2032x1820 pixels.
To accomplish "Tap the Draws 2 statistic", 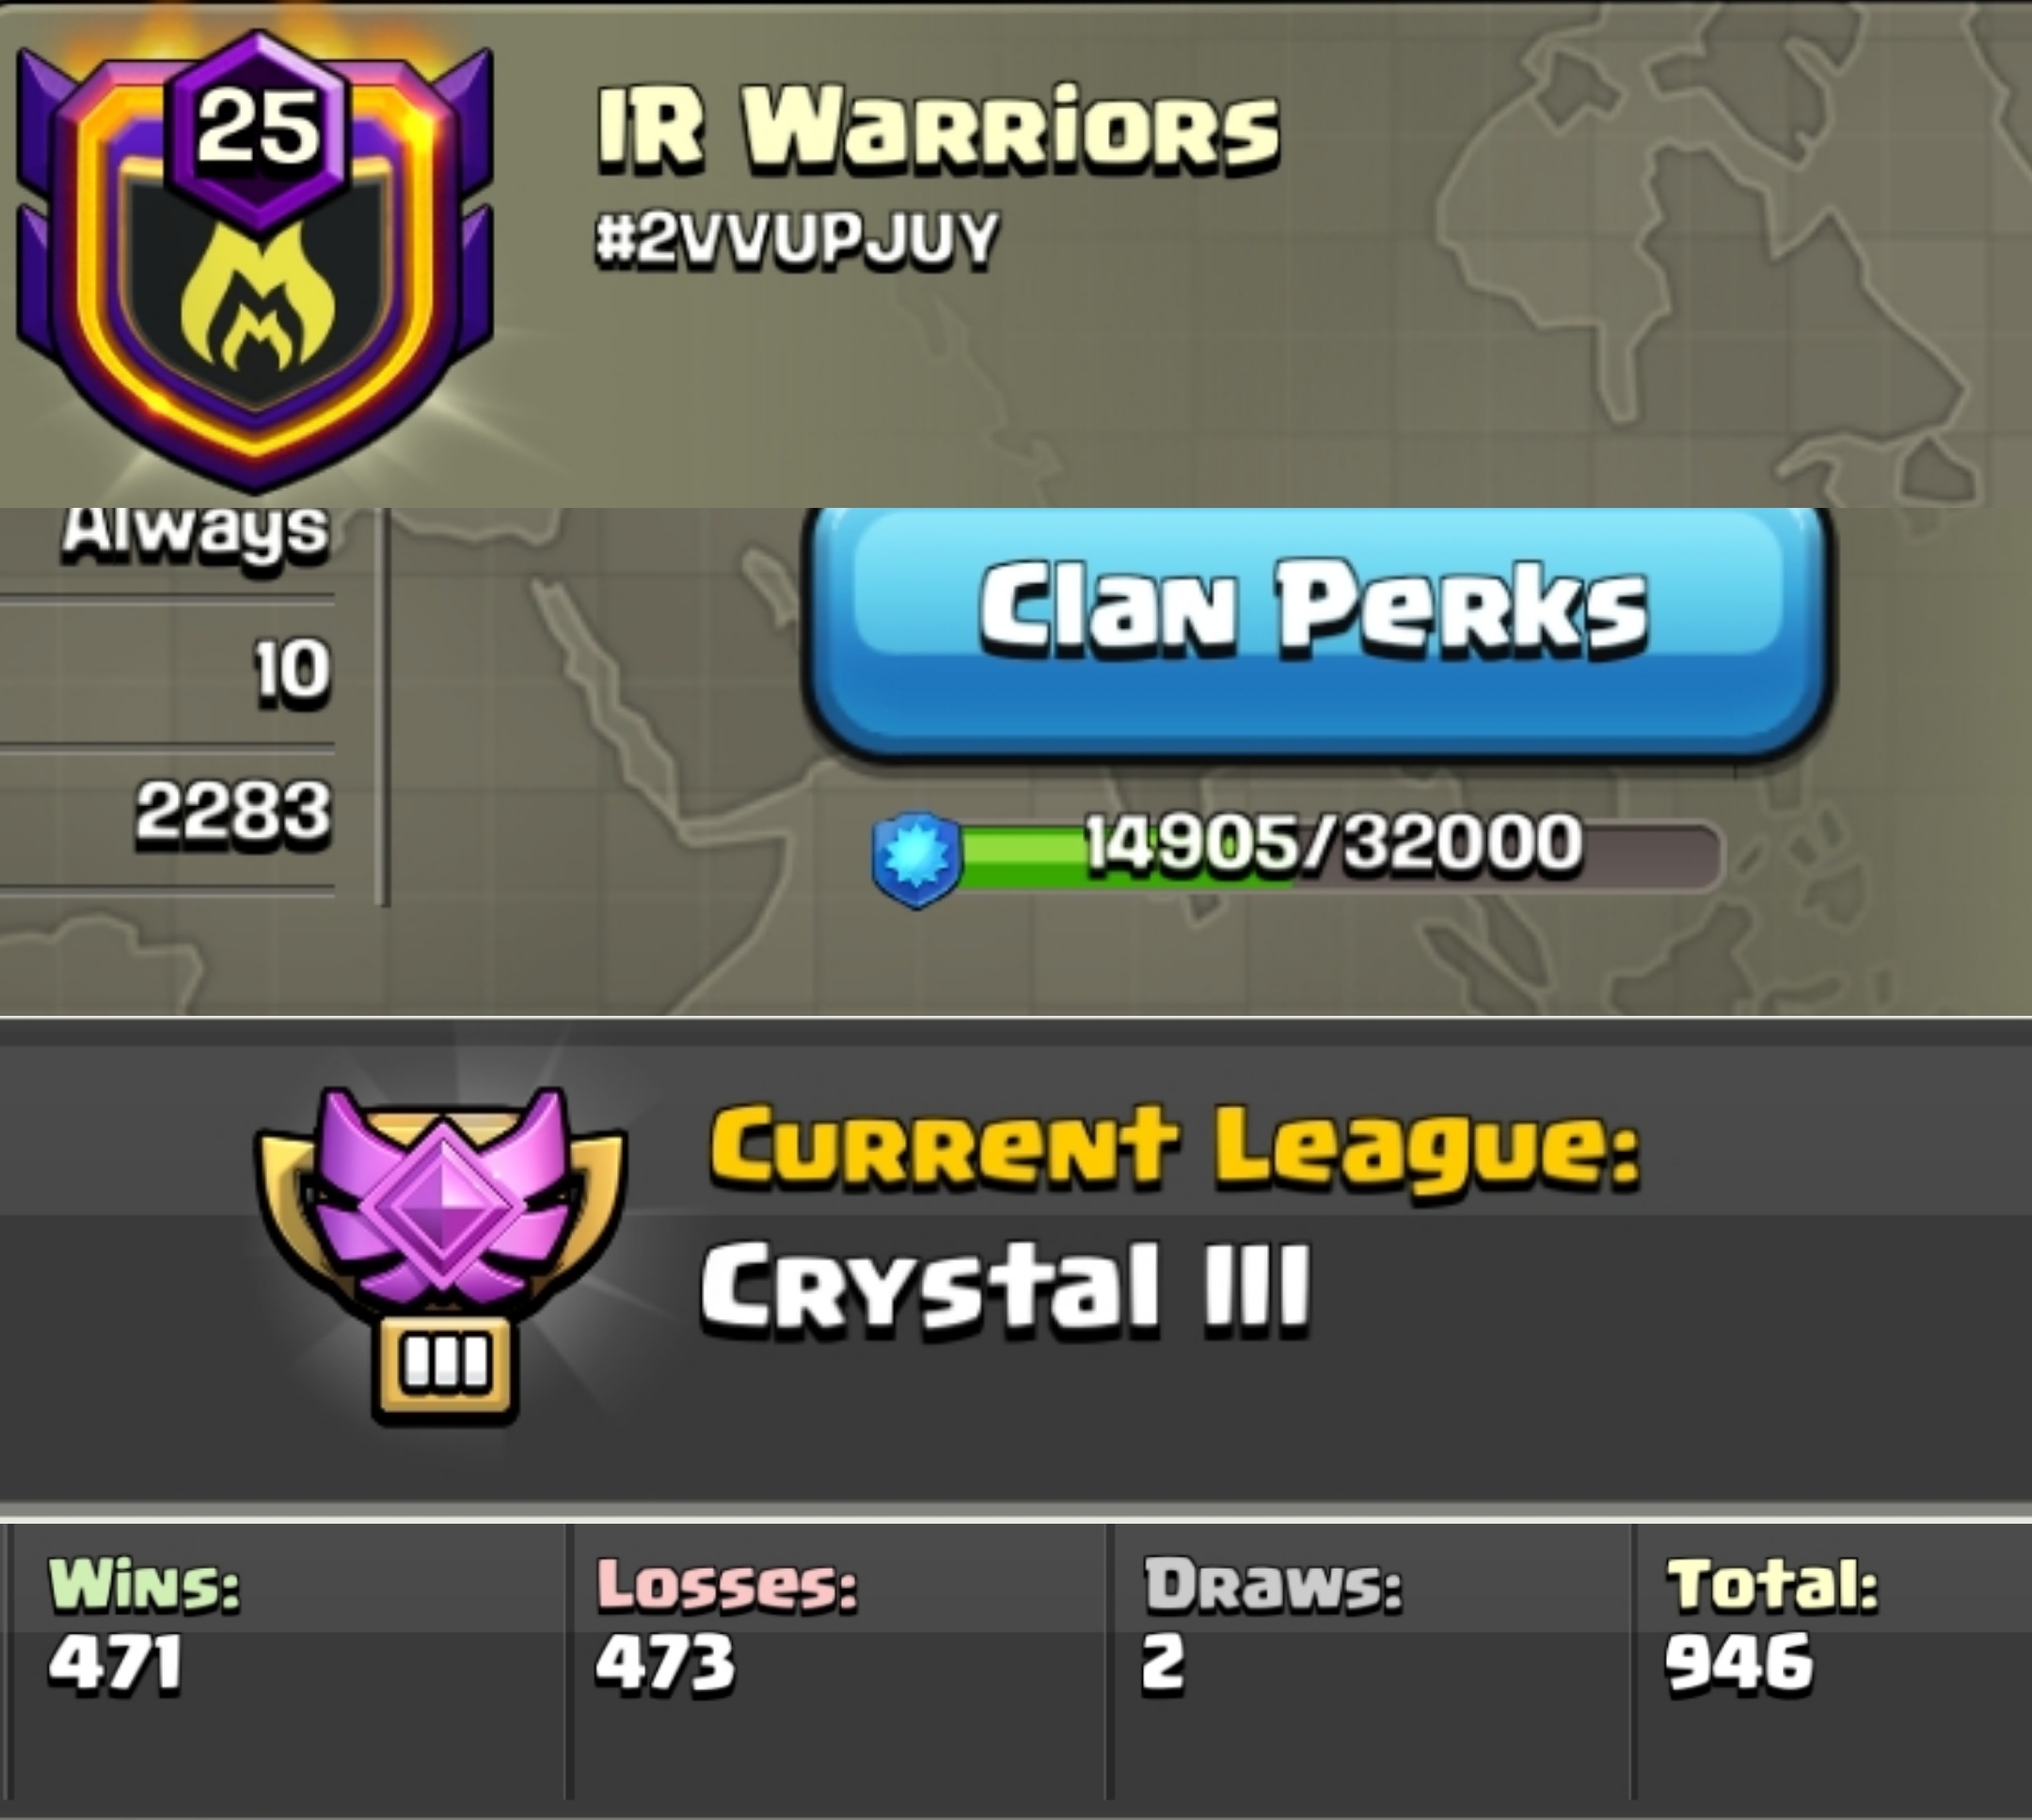I will (x=1272, y=1625).
